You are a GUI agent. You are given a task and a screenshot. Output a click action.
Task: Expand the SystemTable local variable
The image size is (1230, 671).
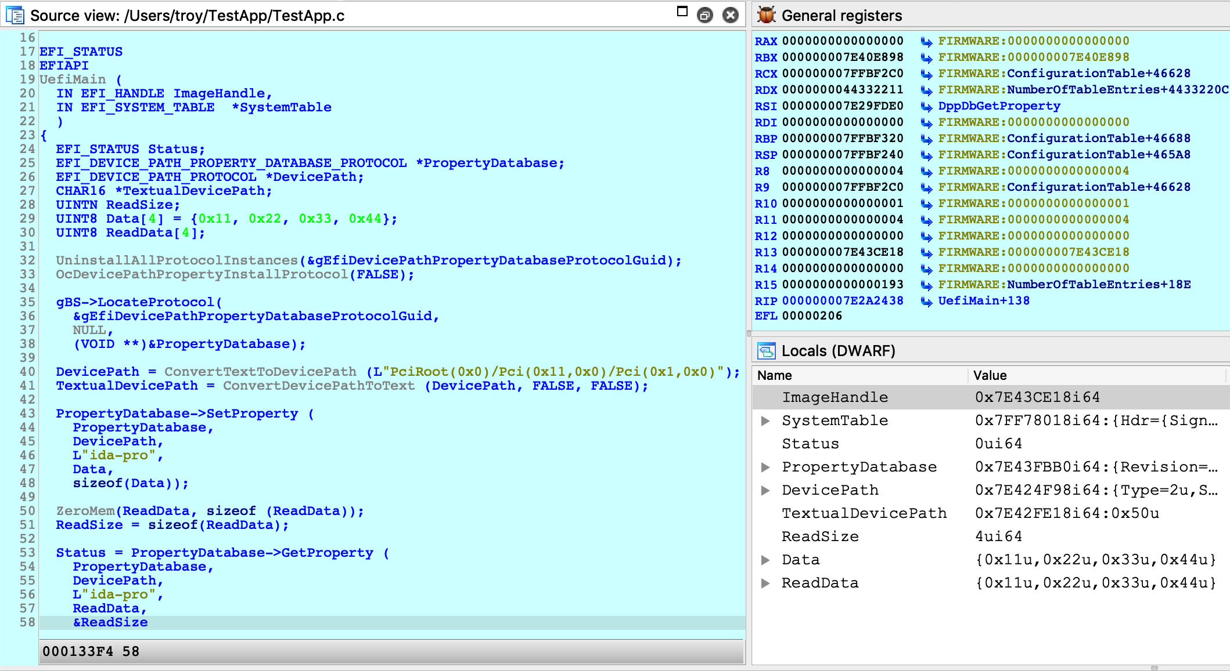coord(765,421)
